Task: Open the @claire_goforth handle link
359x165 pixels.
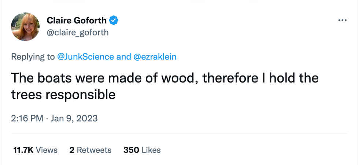Action: pyautogui.click(x=78, y=32)
